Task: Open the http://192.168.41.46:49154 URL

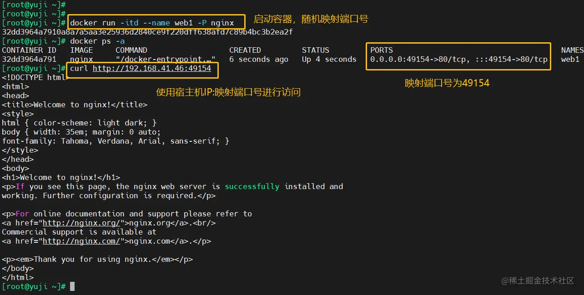Action: [152, 68]
